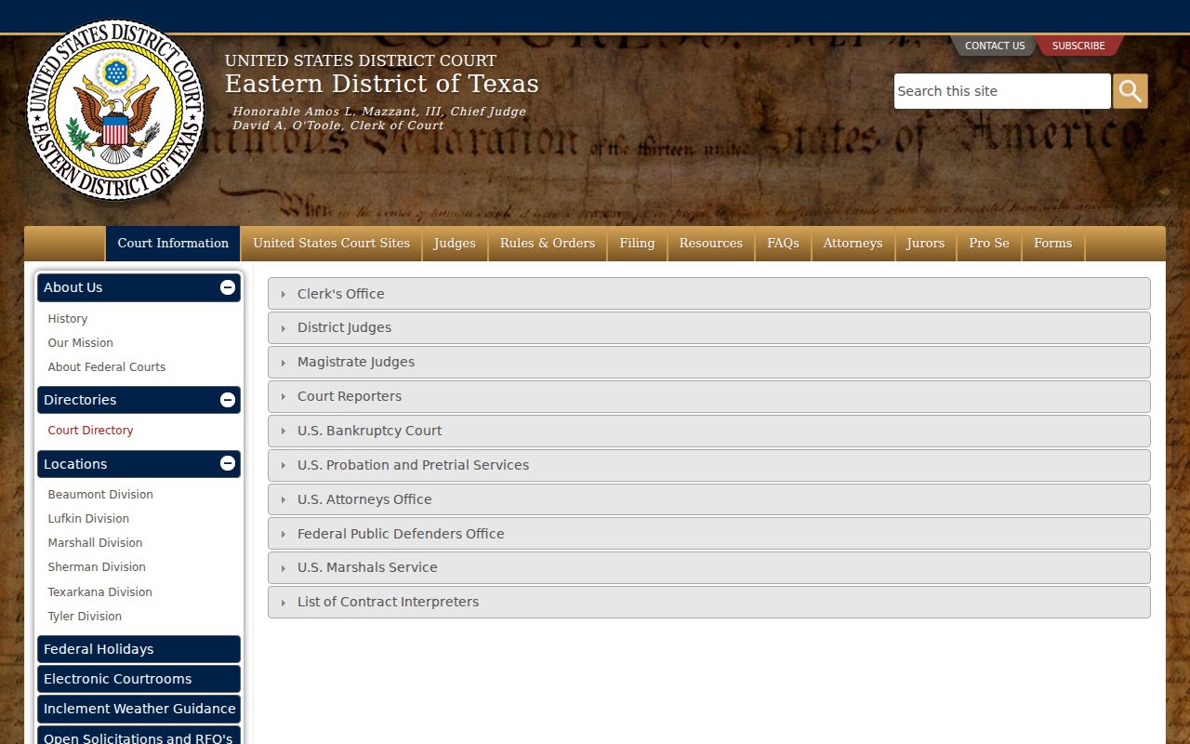The image size is (1190, 744).
Task: Open the FAQs menu
Action: [783, 244]
